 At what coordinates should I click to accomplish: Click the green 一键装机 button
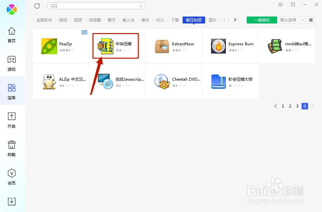click(262, 20)
